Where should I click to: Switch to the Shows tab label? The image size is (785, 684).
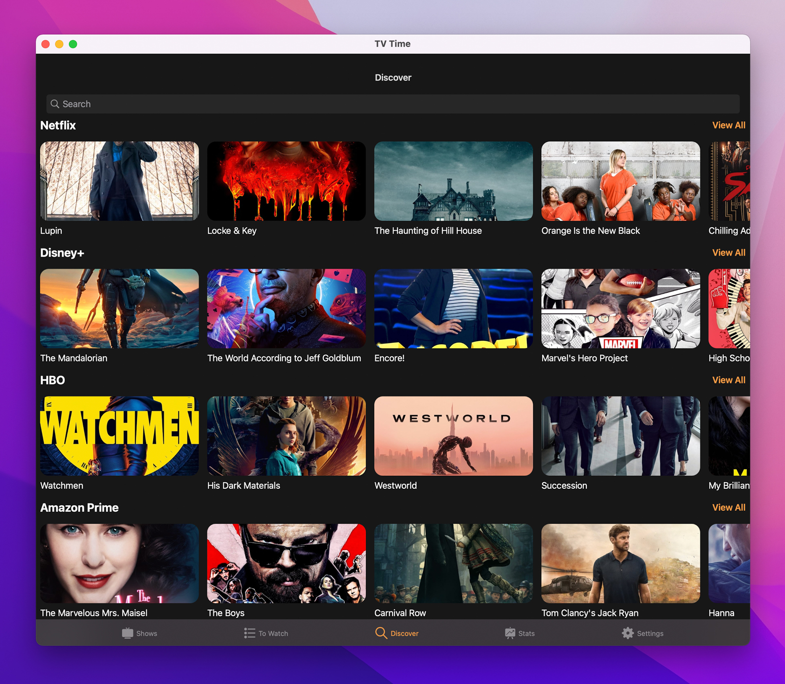(147, 633)
